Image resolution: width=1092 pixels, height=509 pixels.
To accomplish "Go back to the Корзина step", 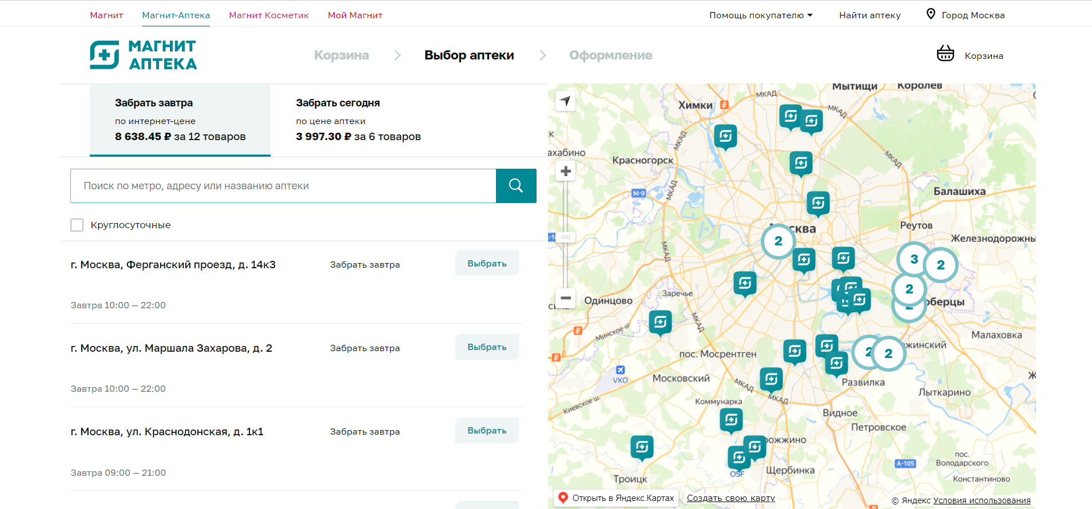I will tap(342, 55).
